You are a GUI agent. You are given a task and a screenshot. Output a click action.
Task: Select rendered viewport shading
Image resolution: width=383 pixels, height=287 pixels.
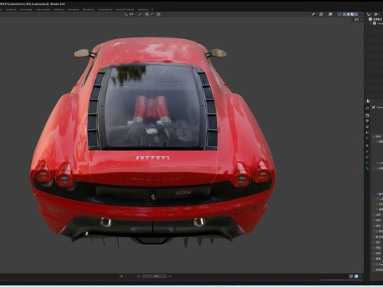356,14
